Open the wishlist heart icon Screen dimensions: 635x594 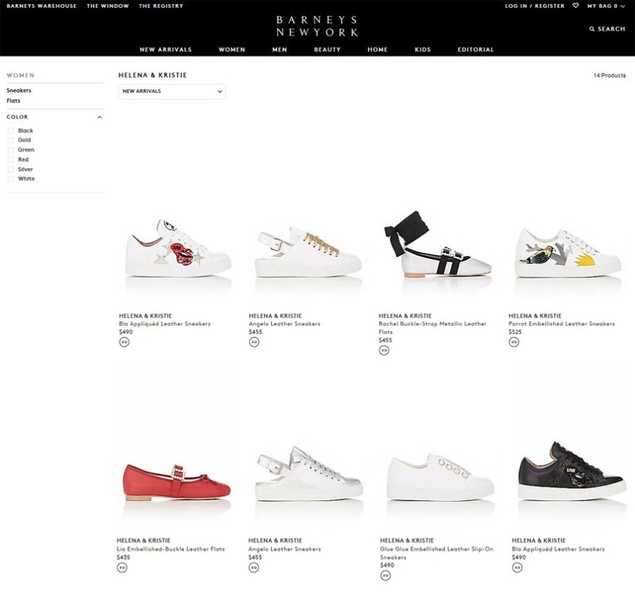576,6
